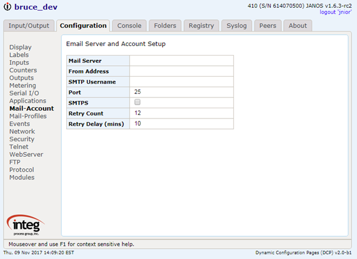
Task: Click the Port value field
Action: tap(181, 92)
